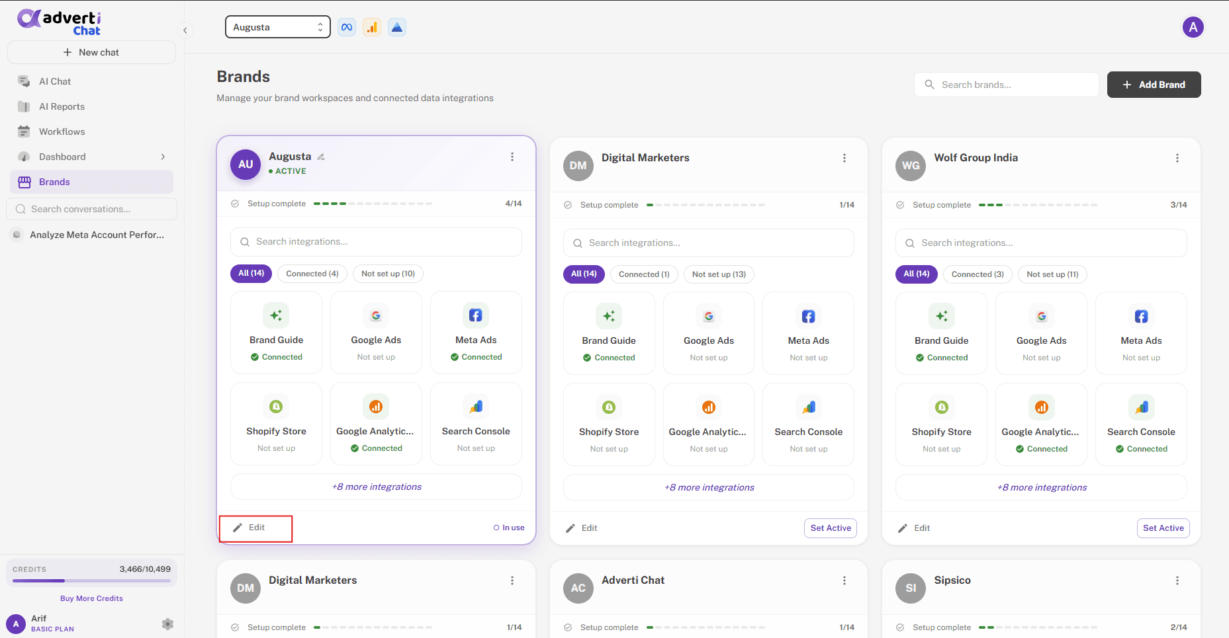Focus the Search brands field
Screen dimensions: 1229x638
click(x=1006, y=85)
